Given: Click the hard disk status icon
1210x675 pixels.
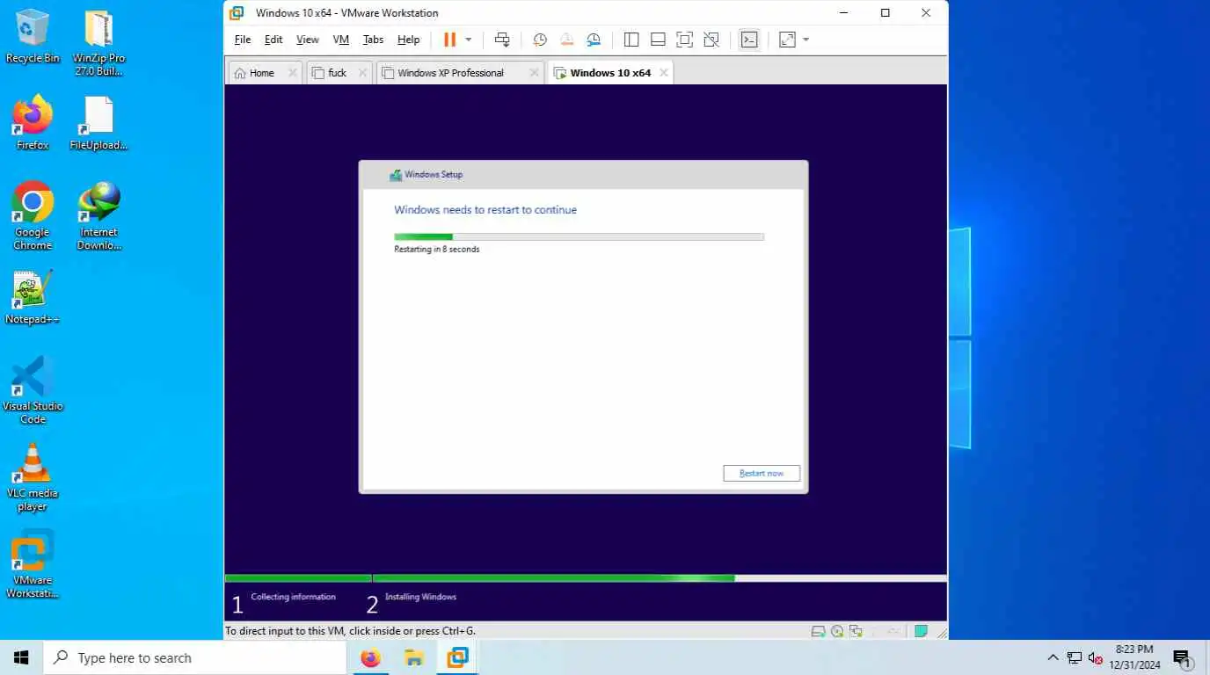Looking at the screenshot, I should click(x=818, y=631).
